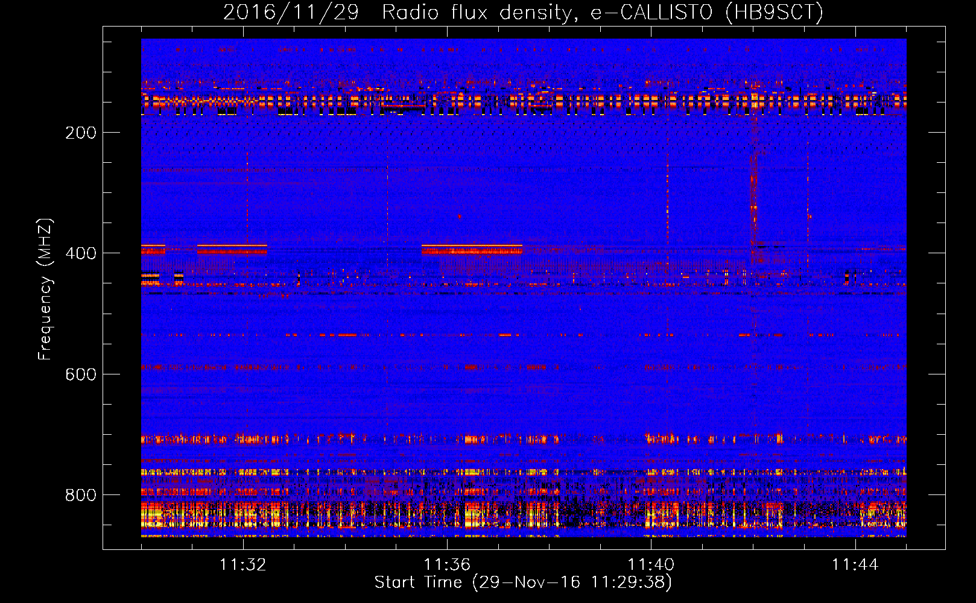The width and height of the screenshot is (976, 603).
Task: Click the 11:40 time axis label
Action: [x=651, y=565]
